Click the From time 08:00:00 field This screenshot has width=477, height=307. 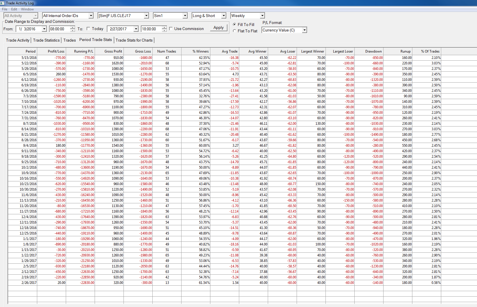click(59, 29)
